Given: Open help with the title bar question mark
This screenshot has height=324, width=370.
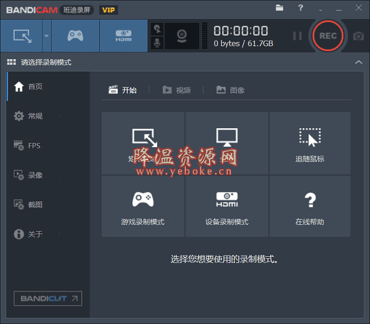Looking at the screenshot, I should (301, 8).
